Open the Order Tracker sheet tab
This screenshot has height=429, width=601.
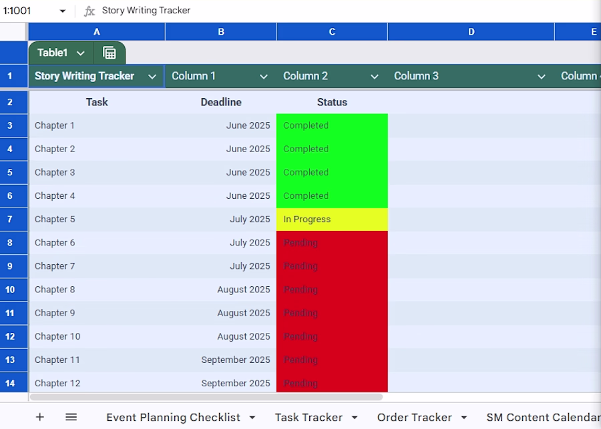point(414,417)
